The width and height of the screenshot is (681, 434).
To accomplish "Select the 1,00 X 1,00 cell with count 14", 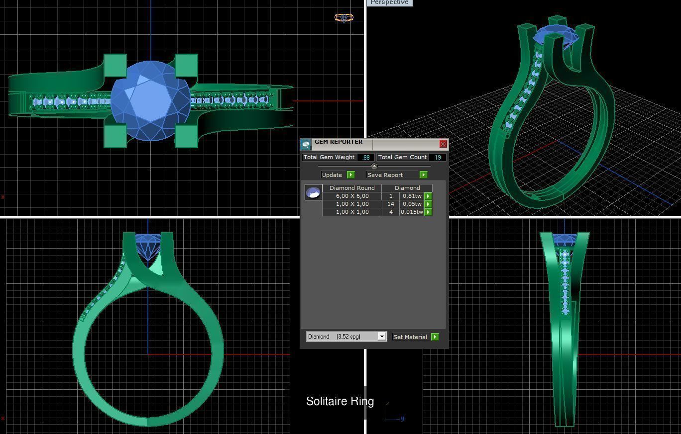I will (352, 204).
